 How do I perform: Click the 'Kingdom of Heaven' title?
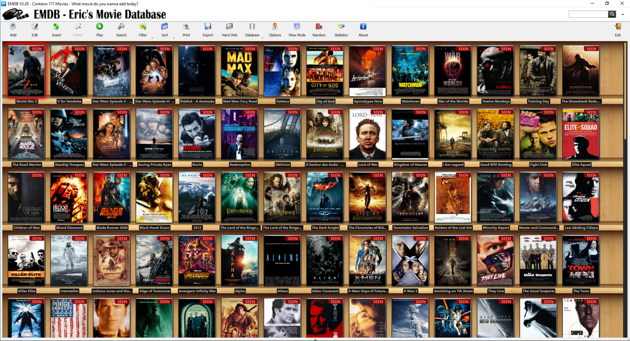pyautogui.click(x=410, y=165)
